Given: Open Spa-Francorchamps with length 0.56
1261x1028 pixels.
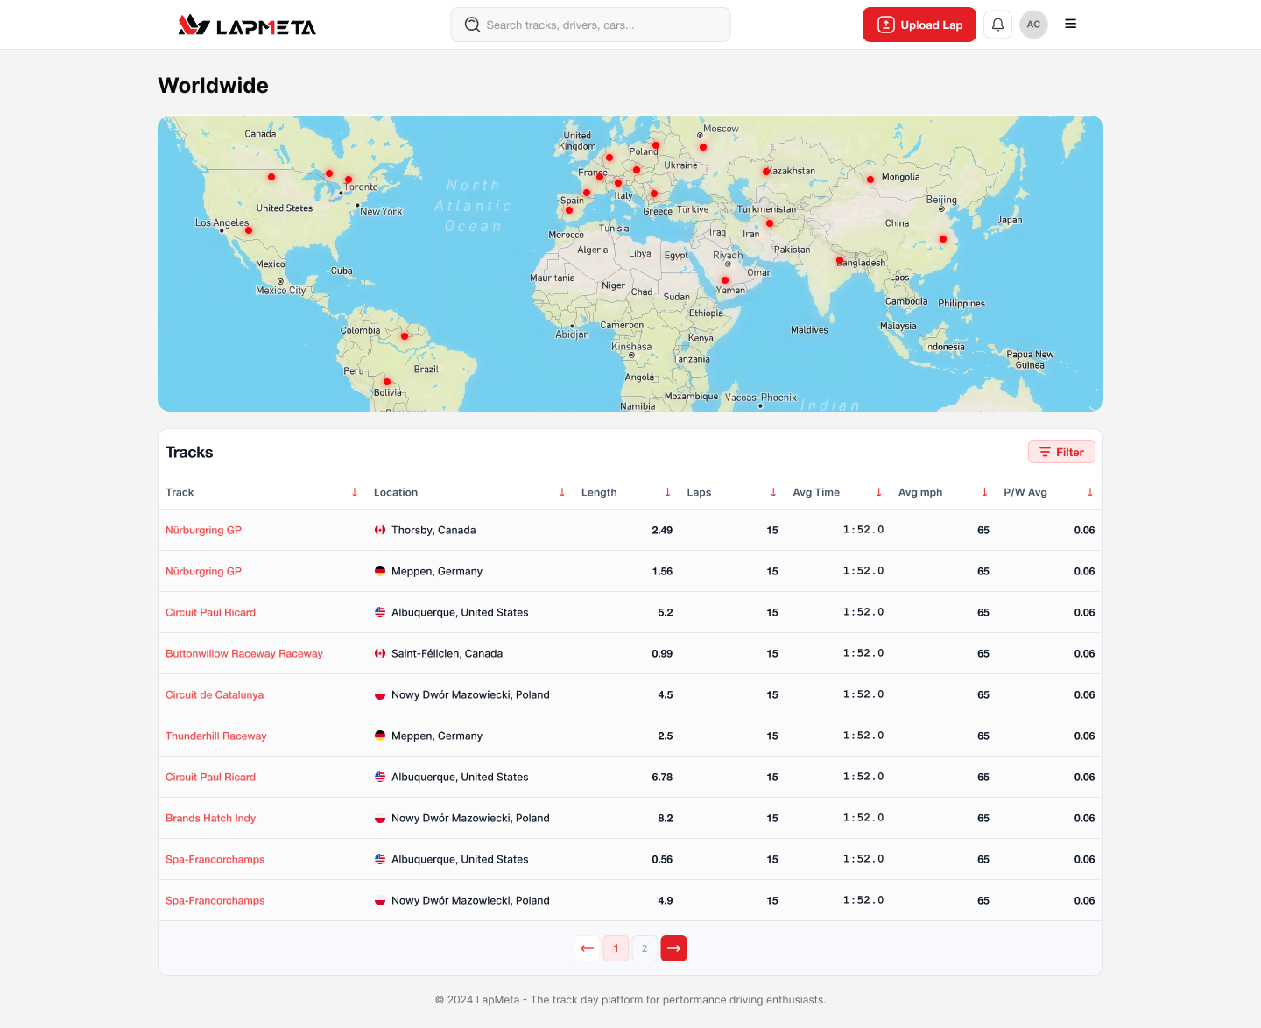Looking at the screenshot, I should [215, 859].
